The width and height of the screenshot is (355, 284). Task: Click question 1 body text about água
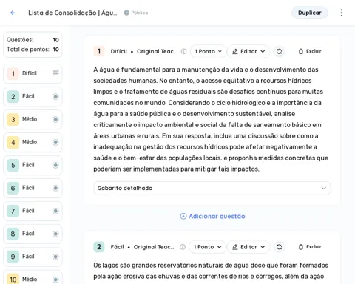pyautogui.click(x=211, y=119)
